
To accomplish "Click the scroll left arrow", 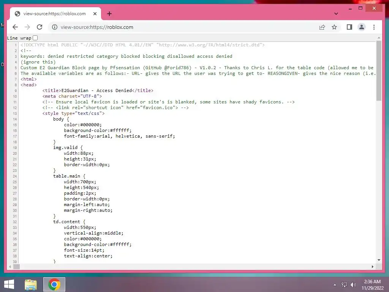I will 10,267.
